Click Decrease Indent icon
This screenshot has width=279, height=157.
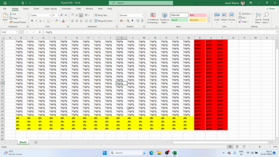click(x=86, y=21)
